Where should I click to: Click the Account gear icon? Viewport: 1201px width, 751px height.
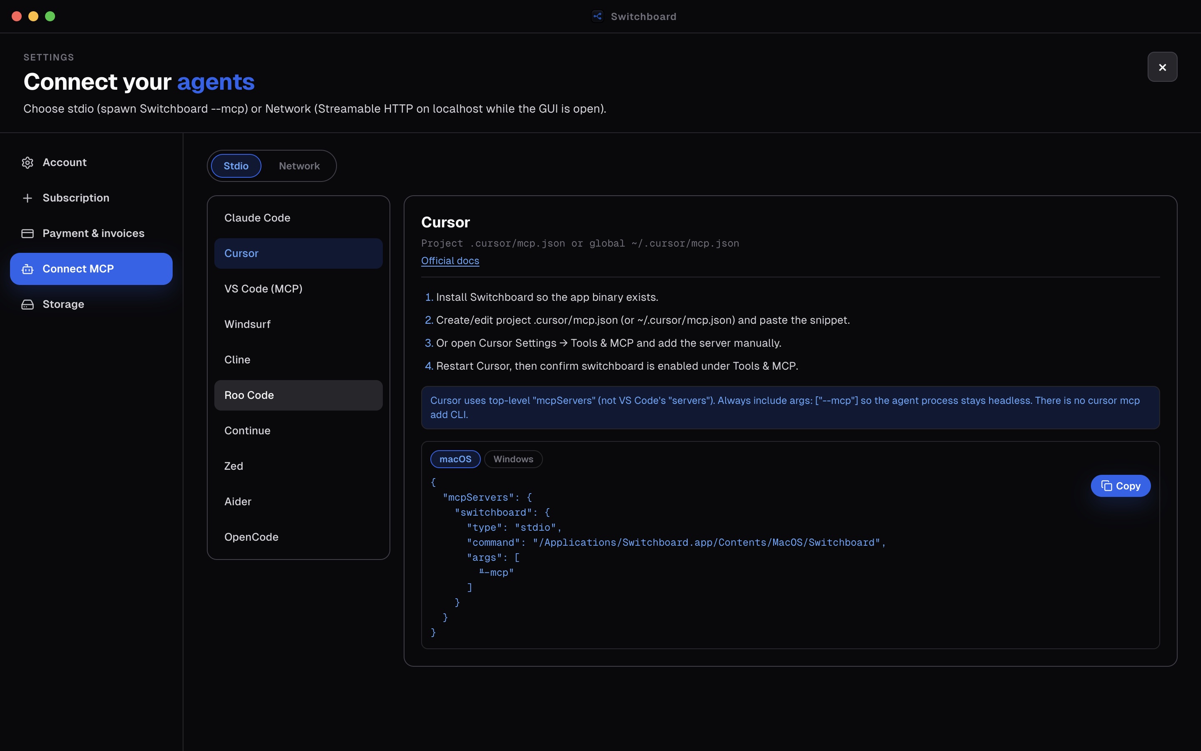click(27, 162)
